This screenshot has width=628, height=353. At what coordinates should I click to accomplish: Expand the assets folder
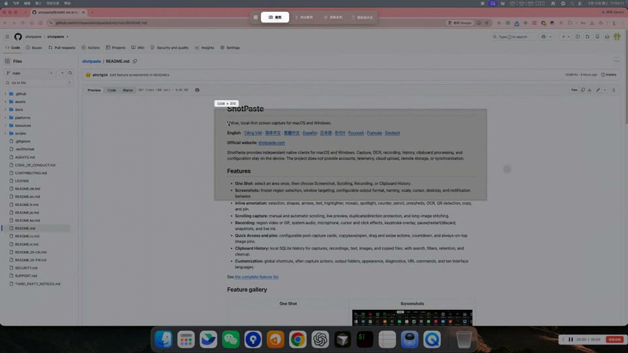[x=6, y=102]
